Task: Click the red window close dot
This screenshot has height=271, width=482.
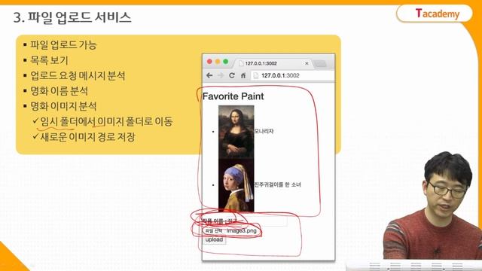Action: 209,62
